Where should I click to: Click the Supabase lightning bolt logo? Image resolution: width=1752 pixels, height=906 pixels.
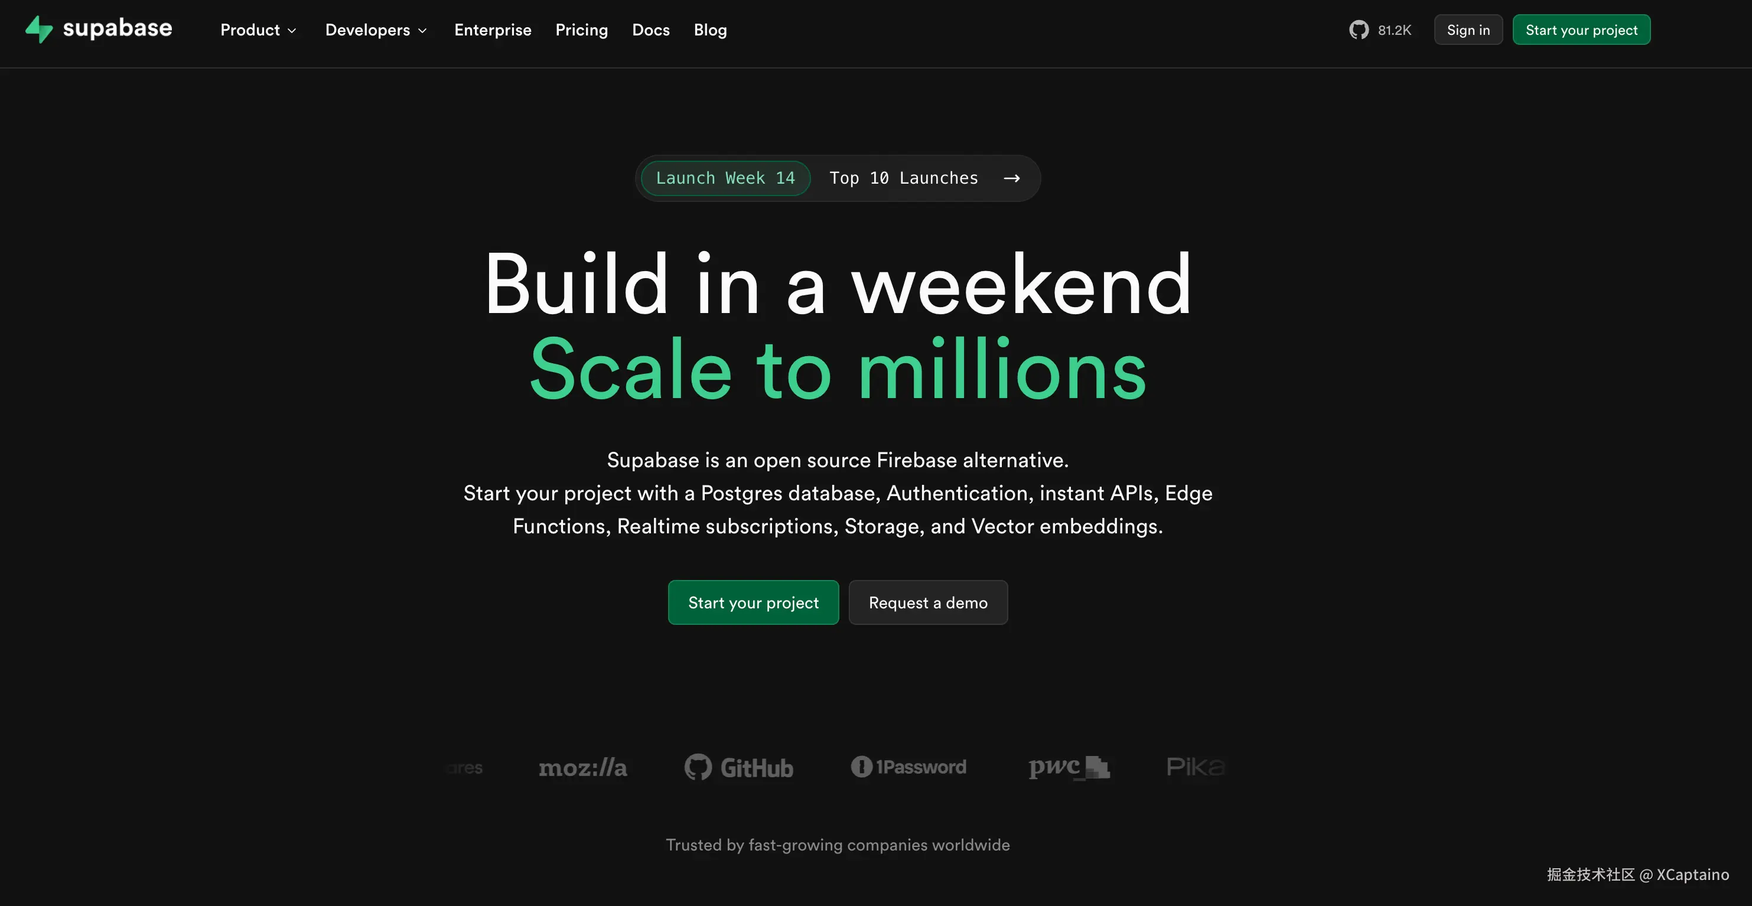pos(39,30)
